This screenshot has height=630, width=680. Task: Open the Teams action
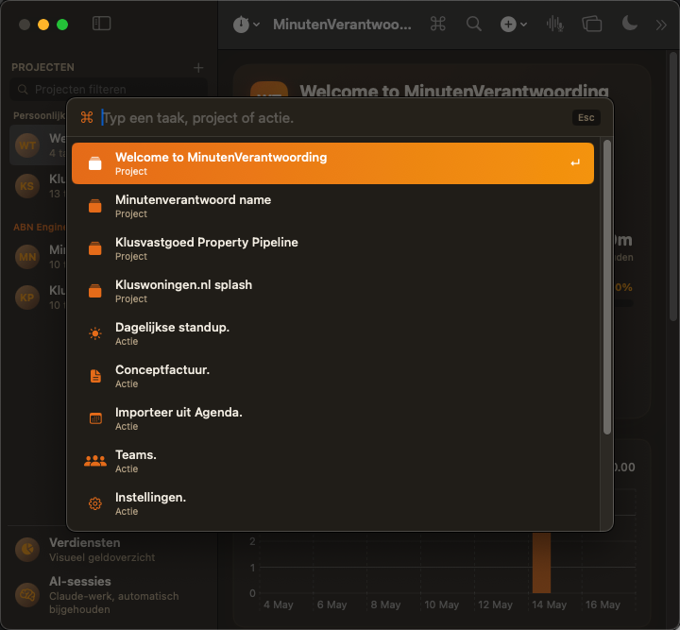pyautogui.click(x=332, y=461)
